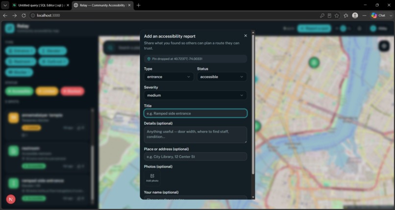Go back to previous page
The width and height of the screenshot is (395, 210).
pyautogui.click(x=5, y=16)
